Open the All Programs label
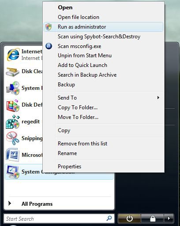Screen dimensions: 180x226 point(37,204)
